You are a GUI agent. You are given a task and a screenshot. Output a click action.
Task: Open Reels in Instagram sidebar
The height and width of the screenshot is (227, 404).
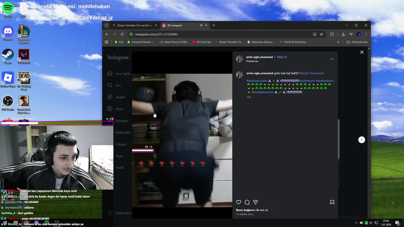[116, 109]
